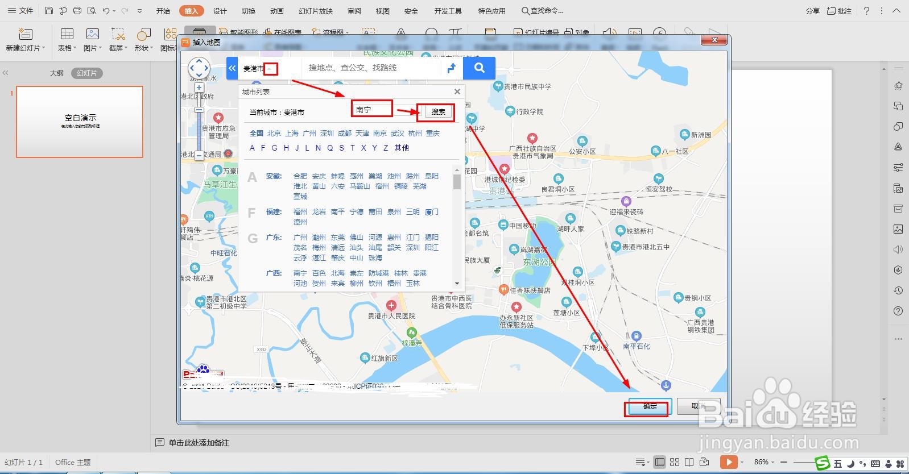
Task: Jump to letter G in city index
Action: coord(274,148)
